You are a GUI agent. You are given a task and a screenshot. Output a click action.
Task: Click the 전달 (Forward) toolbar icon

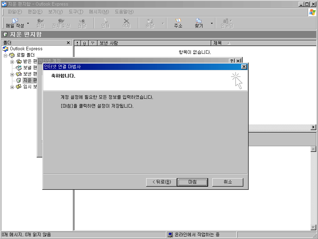click(82, 23)
